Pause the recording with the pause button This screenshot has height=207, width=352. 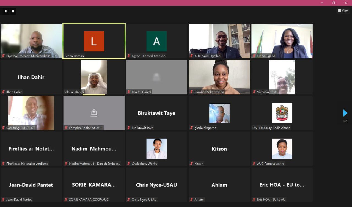pos(6,11)
